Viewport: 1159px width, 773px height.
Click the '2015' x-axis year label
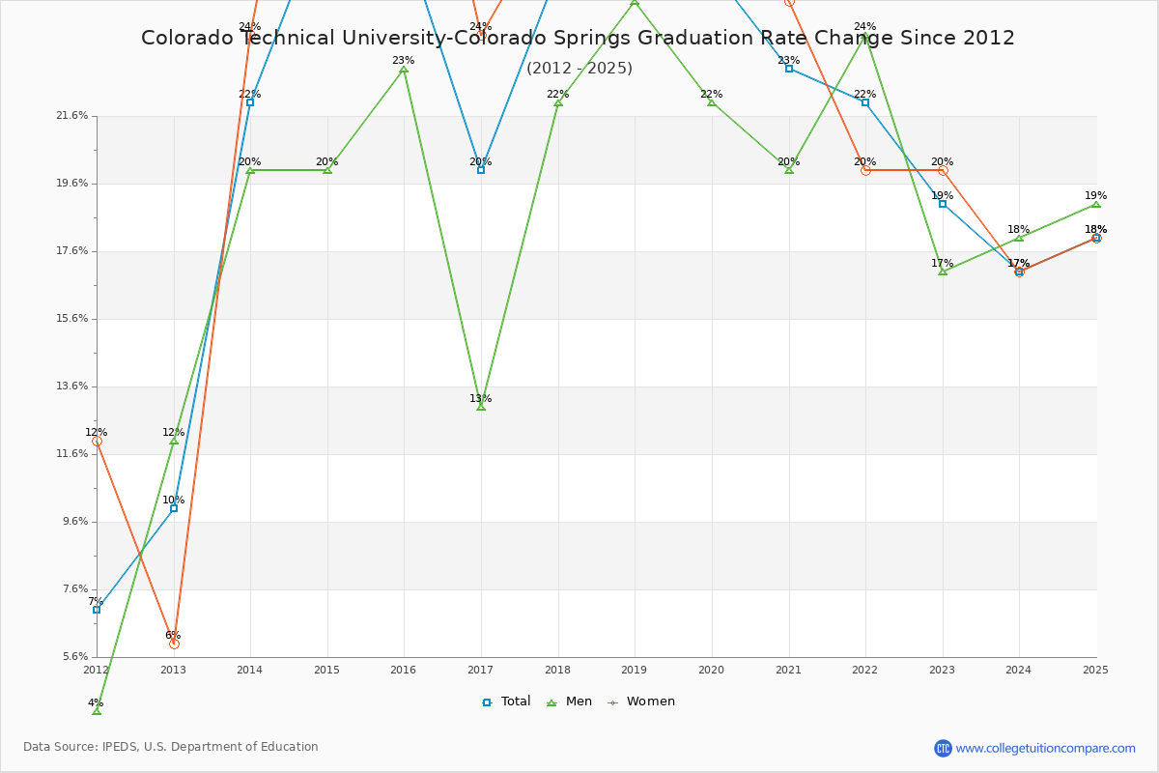[327, 670]
